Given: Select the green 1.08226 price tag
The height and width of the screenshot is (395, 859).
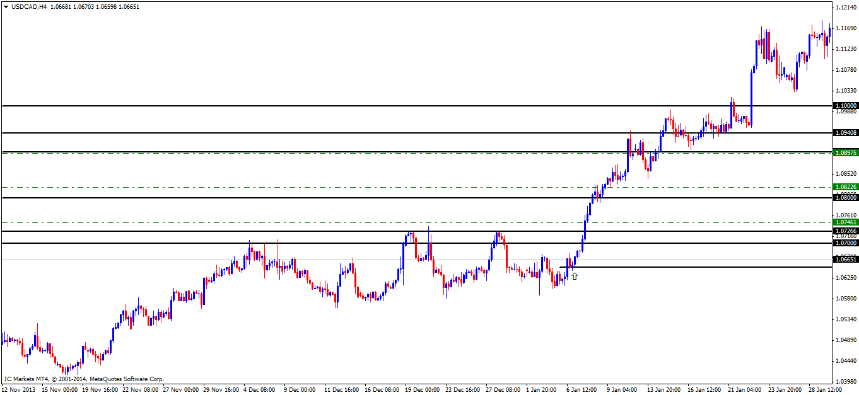Looking at the screenshot, I should click(x=846, y=187).
